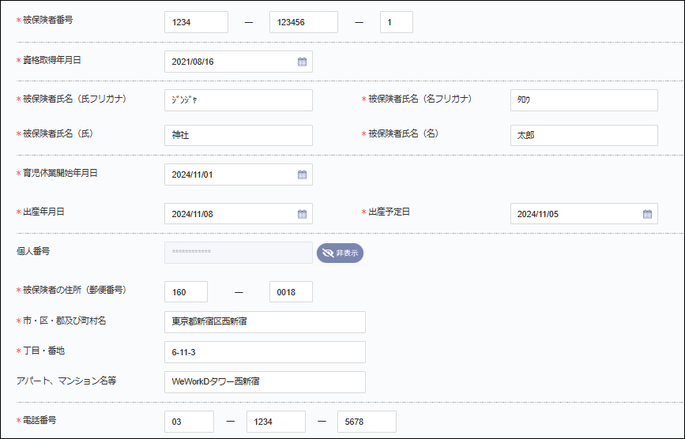The height and width of the screenshot is (439, 685).
Task: Click first 被保険者番号 field containing 1234
Action: (x=196, y=22)
